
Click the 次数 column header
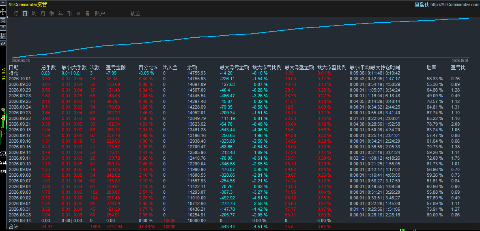(x=95, y=67)
